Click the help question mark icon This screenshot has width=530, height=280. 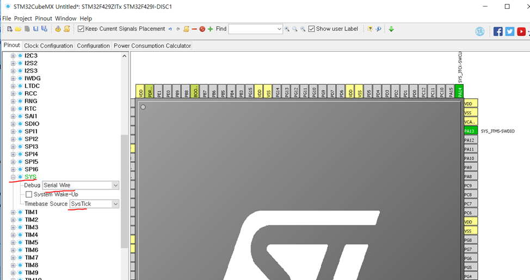coord(370,29)
